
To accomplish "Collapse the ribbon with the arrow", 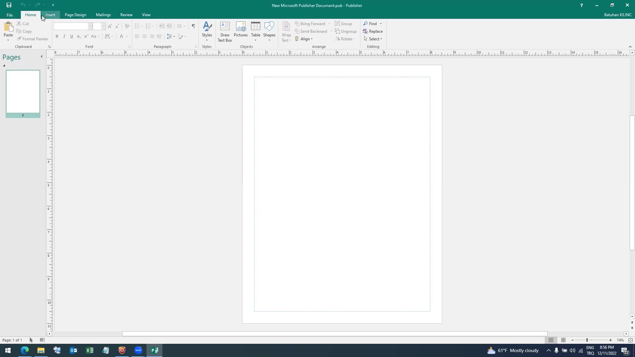I will coord(630,47).
